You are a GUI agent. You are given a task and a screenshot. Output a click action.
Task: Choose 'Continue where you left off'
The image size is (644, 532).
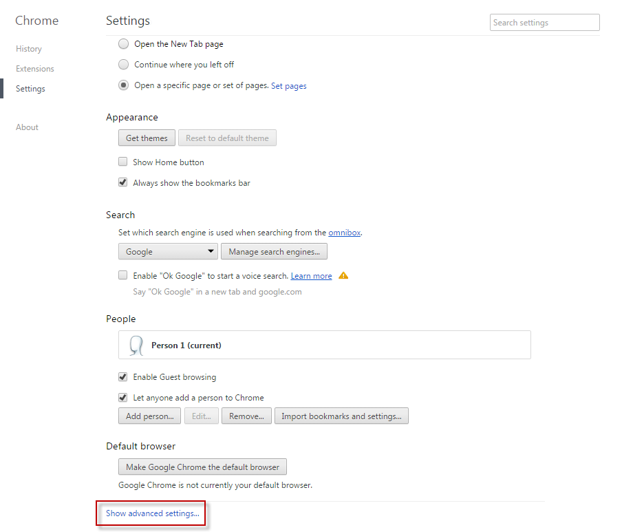(124, 65)
